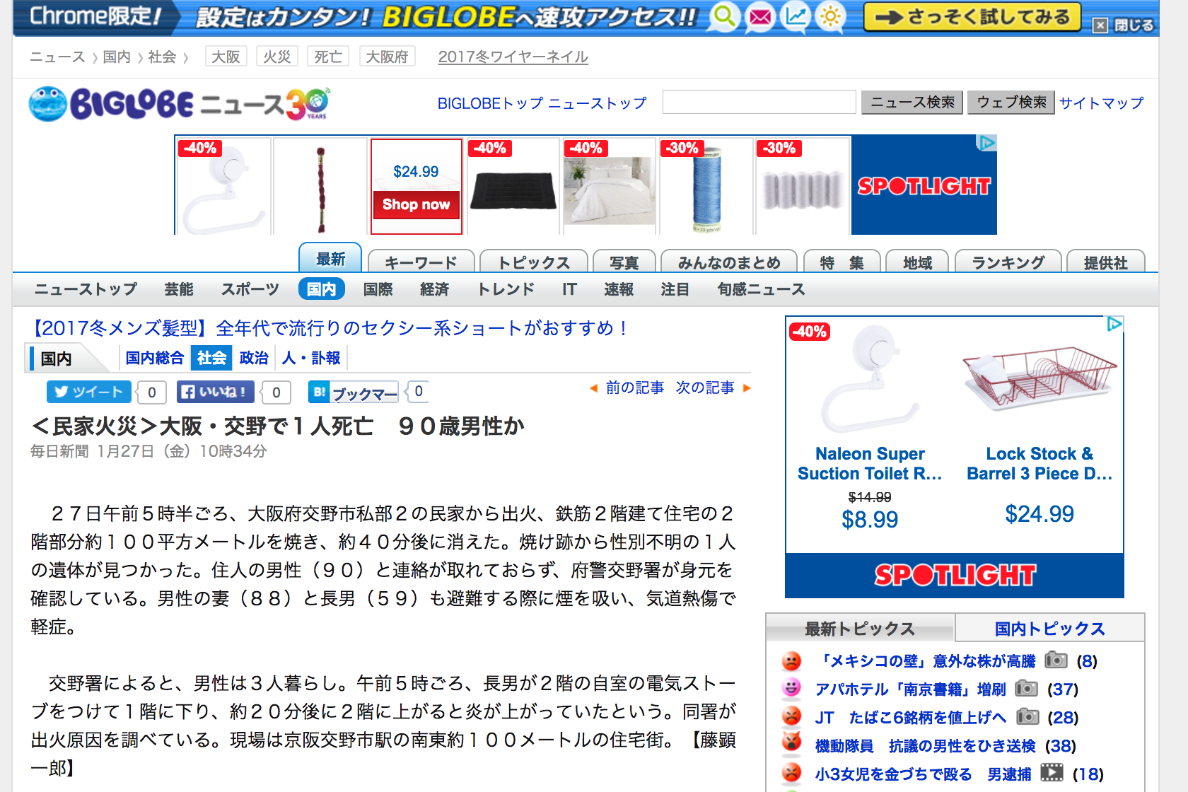Click the angry face icon beside メキシコの壁
The width and height of the screenshot is (1188, 792).
(792, 661)
